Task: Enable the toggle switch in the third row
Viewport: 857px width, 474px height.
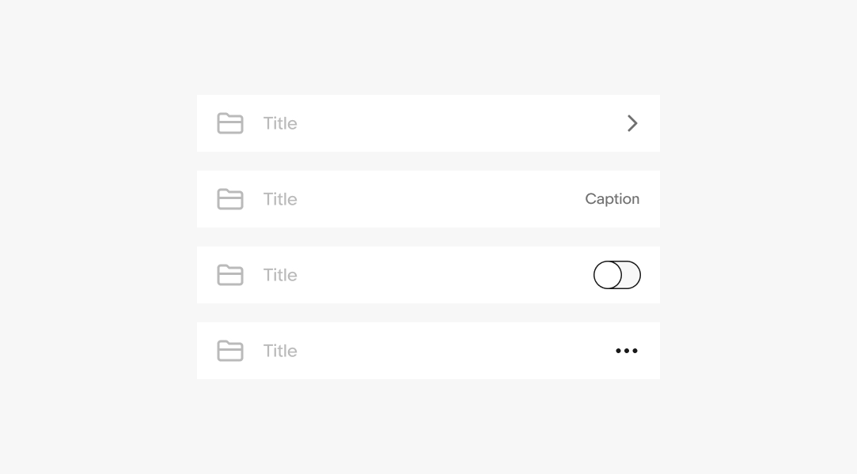Action: [x=617, y=275]
